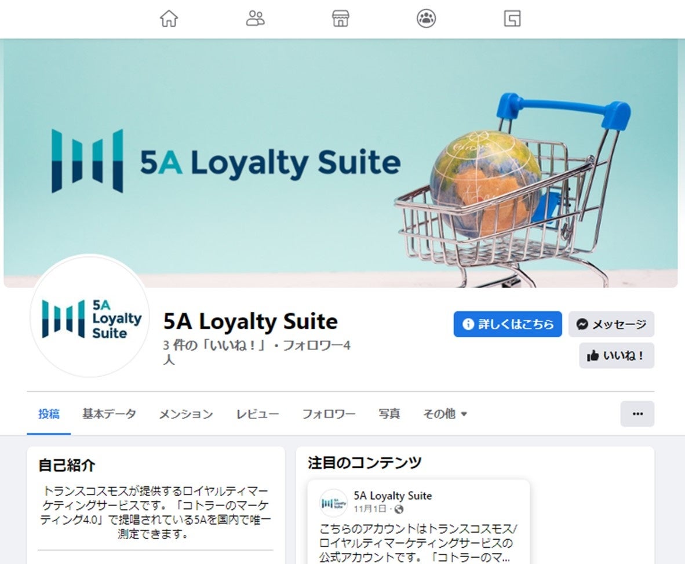
Task: Click the 5A Loyalty Suite profile picture
Action: (90, 318)
